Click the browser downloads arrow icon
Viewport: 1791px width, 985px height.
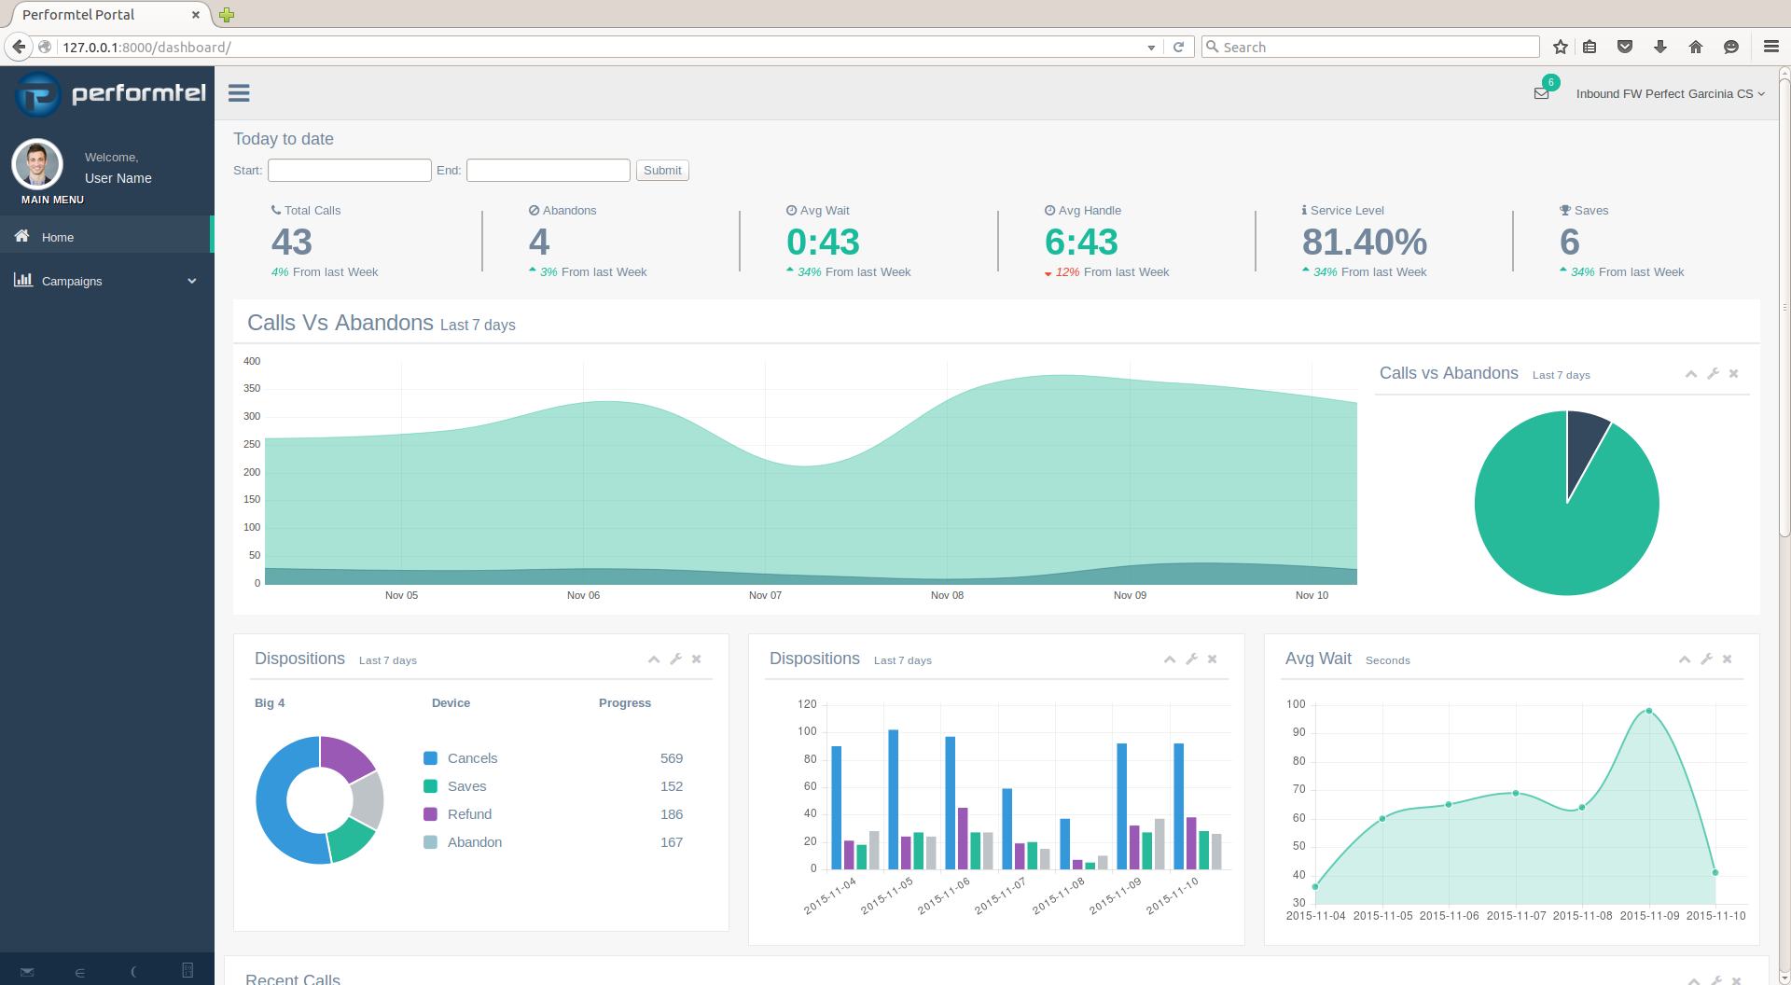pyautogui.click(x=1660, y=47)
